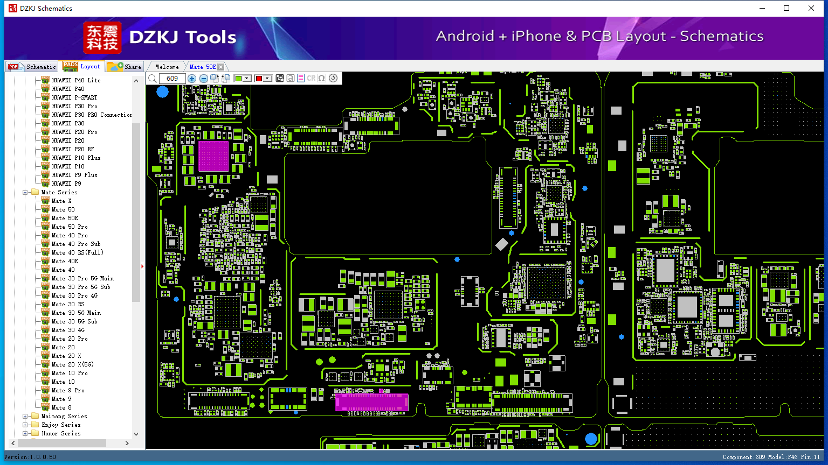Click the circular reset view icon
The height and width of the screenshot is (465, 828).
pyautogui.click(x=333, y=79)
